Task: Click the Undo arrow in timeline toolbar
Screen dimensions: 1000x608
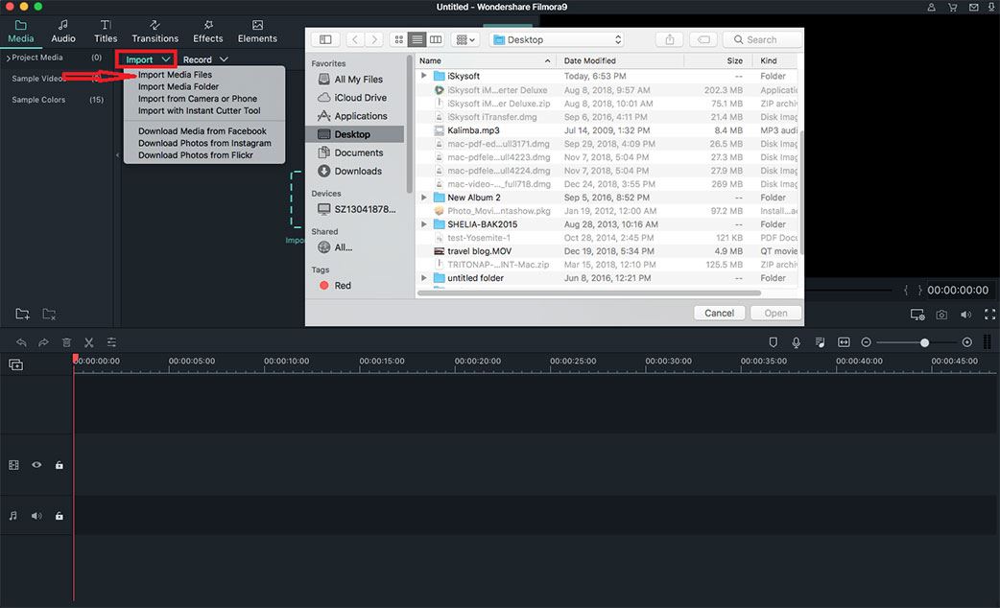Action: (21, 343)
